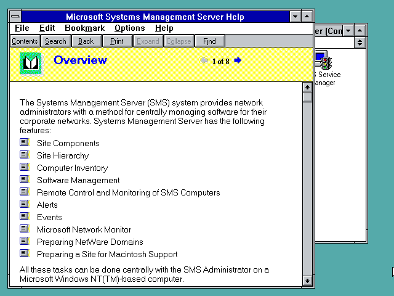The height and width of the screenshot is (296, 394).
Task: Open the Help menu
Action: pos(164,28)
